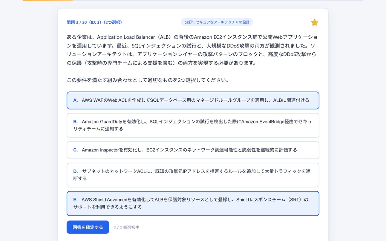Click the 回答を確定する button

87,227
